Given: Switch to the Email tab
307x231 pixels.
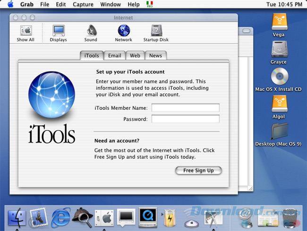Looking at the screenshot, I should (115, 55).
